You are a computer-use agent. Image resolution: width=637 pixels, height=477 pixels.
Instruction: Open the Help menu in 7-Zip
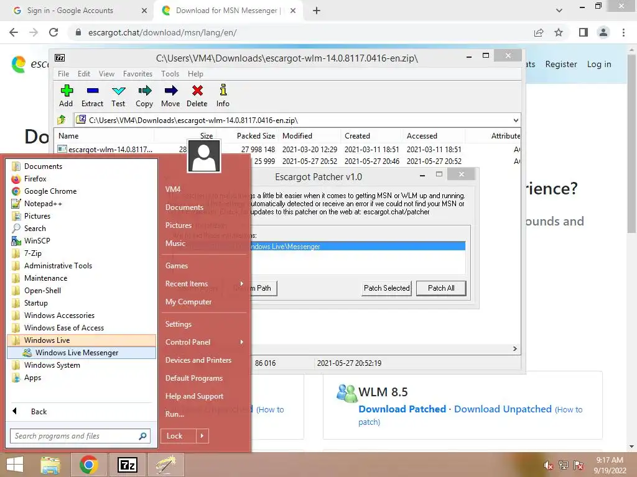[x=195, y=74]
